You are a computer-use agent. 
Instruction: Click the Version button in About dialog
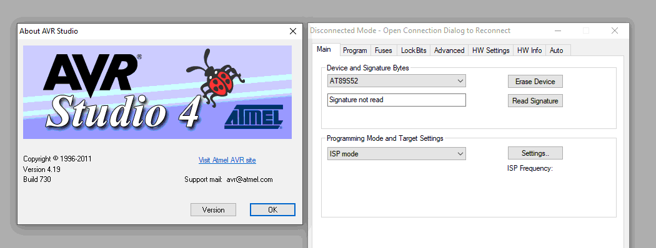214,209
